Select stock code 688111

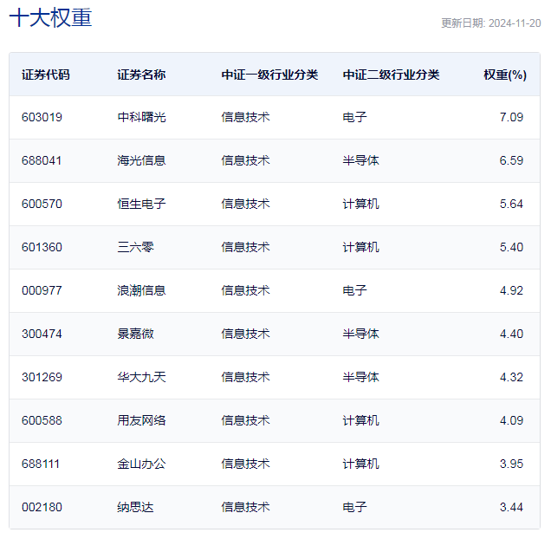[41, 464]
